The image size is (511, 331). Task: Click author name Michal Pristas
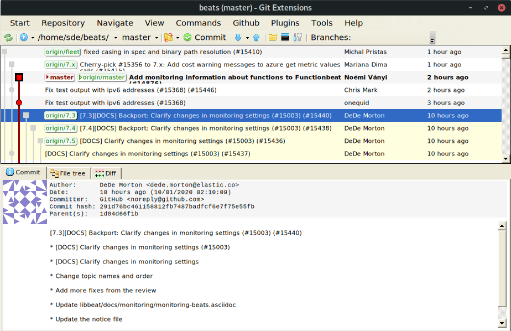tap(366, 52)
